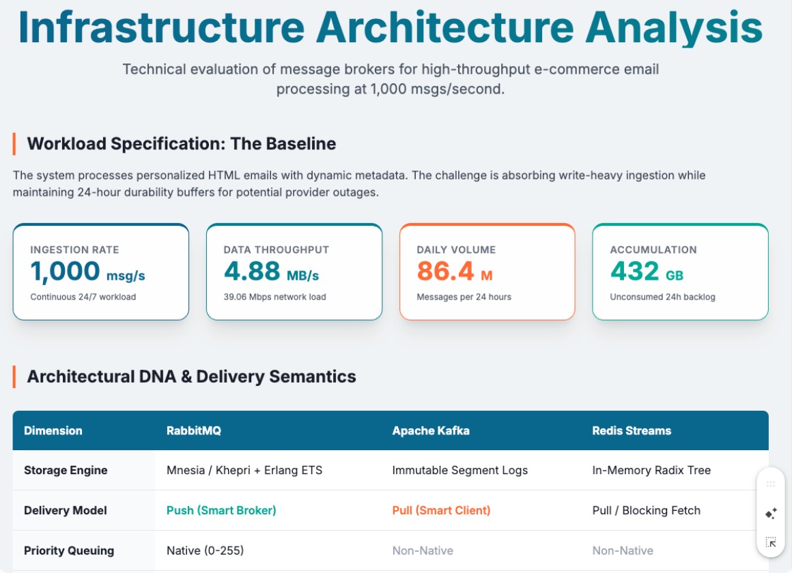Click the Apache Kafka column header
The image size is (792, 573).
(431, 430)
